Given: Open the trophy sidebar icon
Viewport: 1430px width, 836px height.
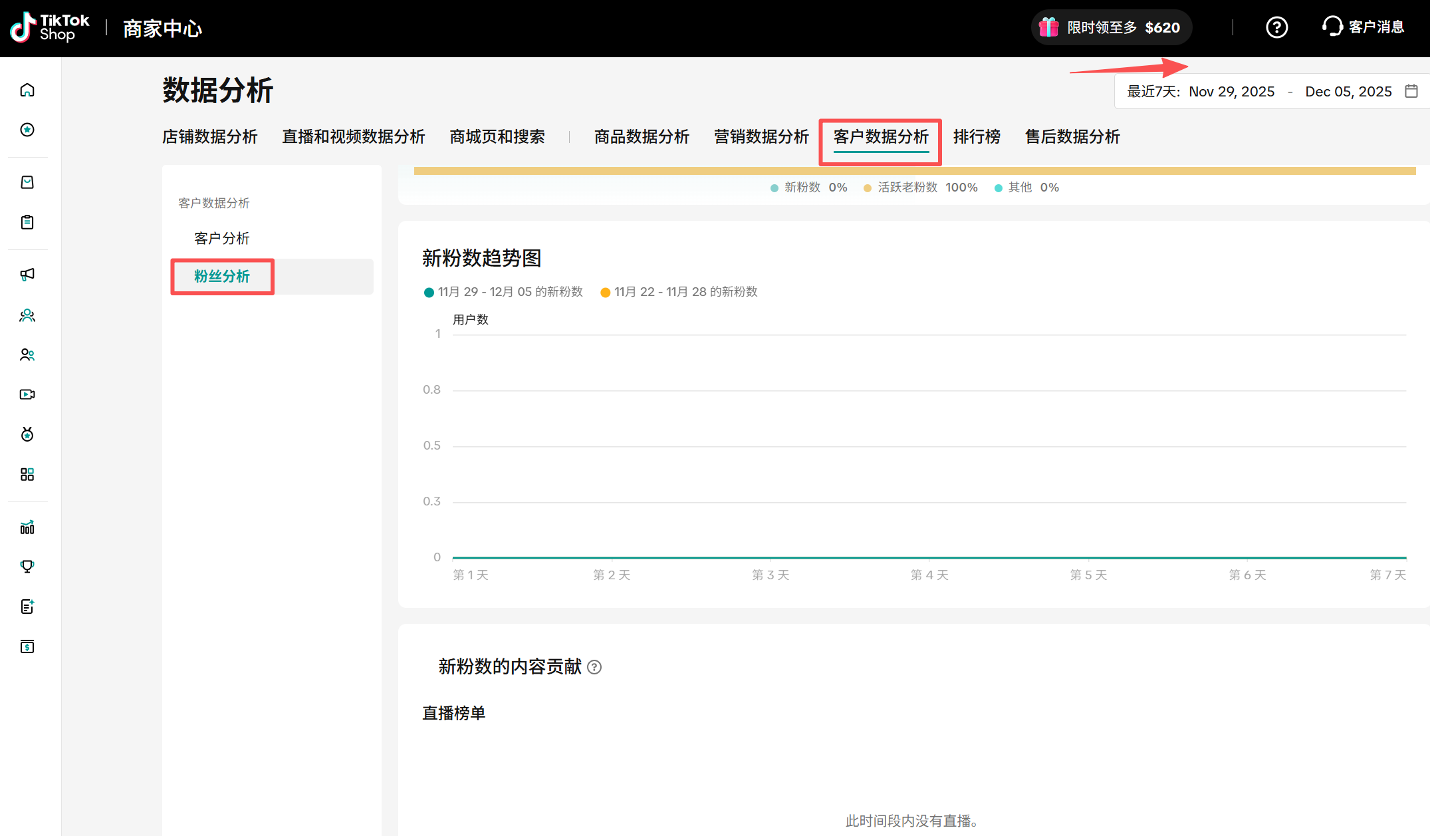Looking at the screenshot, I should coord(27,567).
